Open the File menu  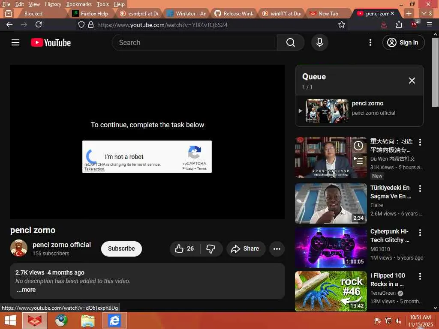pos(6,4)
